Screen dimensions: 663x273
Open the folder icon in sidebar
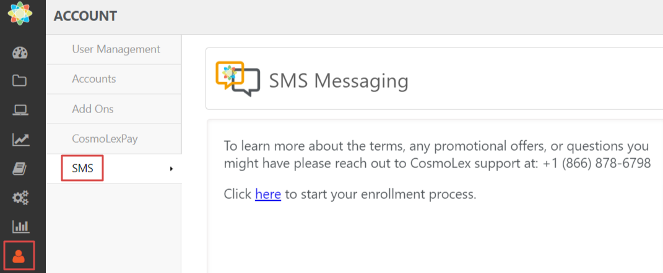coord(20,81)
